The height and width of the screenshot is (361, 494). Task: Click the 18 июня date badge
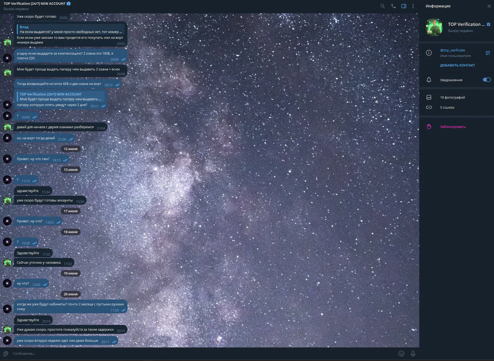pyautogui.click(x=71, y=232)
